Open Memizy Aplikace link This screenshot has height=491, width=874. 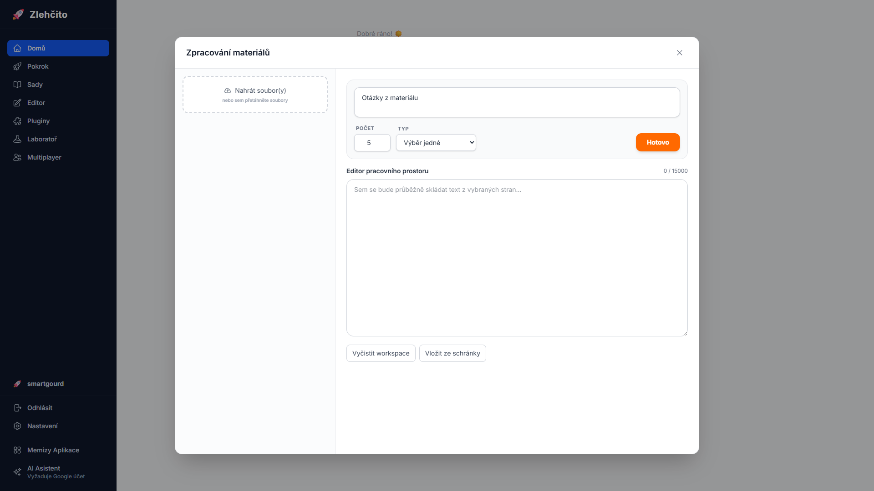click(58, 450)
